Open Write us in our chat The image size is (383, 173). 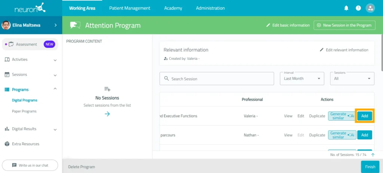pos(30,165)
